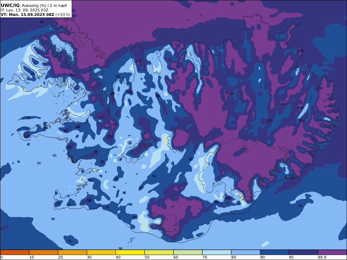Click the '99.9' tick label under the color bar
This screenshot has width=347, height=260.
(x=322, y=257)
